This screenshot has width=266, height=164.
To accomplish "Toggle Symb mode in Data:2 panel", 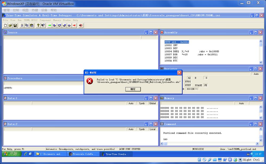I will [x=142, y=129].
